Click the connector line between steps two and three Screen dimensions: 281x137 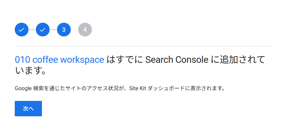[53, 30]
